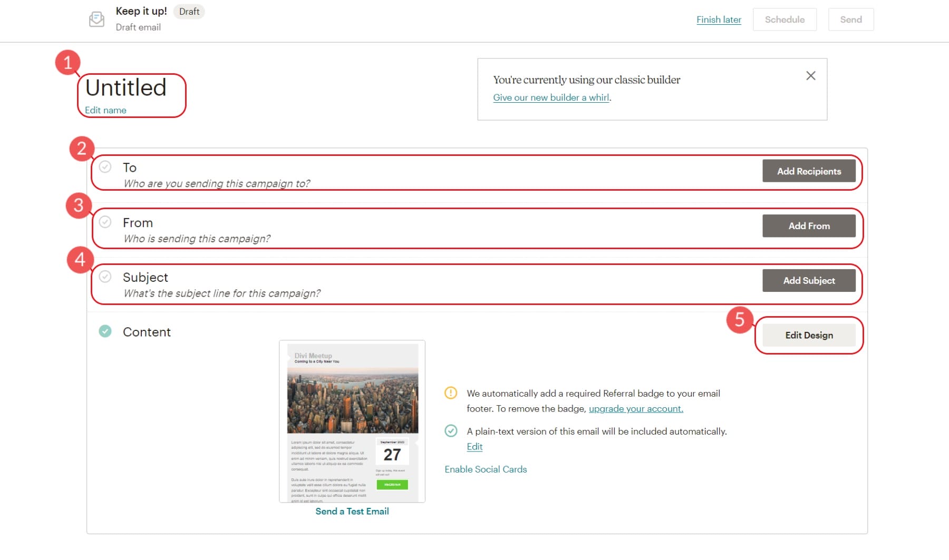Click the green checkmark beside Content
This screenshot has height=560, width=949.
pyautogui.click(x=105, y=331)
